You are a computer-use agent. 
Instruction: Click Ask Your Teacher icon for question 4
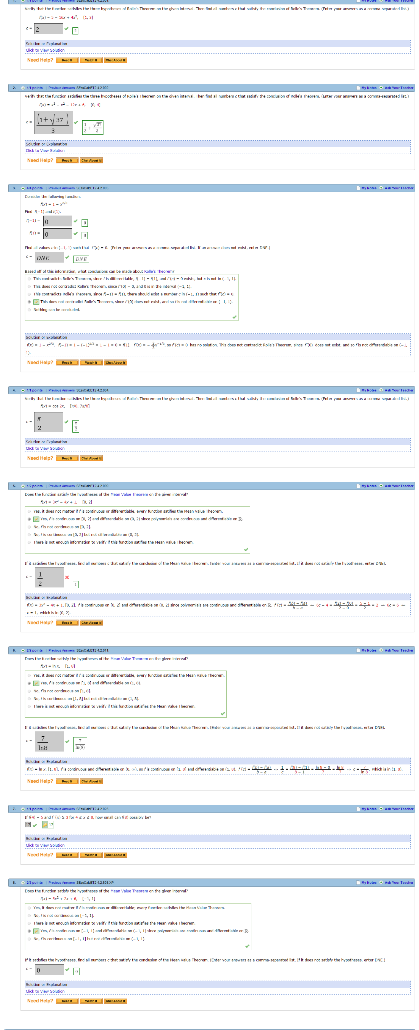(381, 390)
